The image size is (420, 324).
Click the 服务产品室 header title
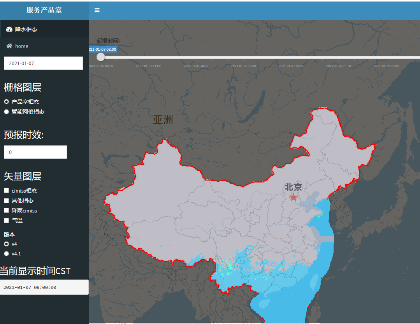click(44, 10)
